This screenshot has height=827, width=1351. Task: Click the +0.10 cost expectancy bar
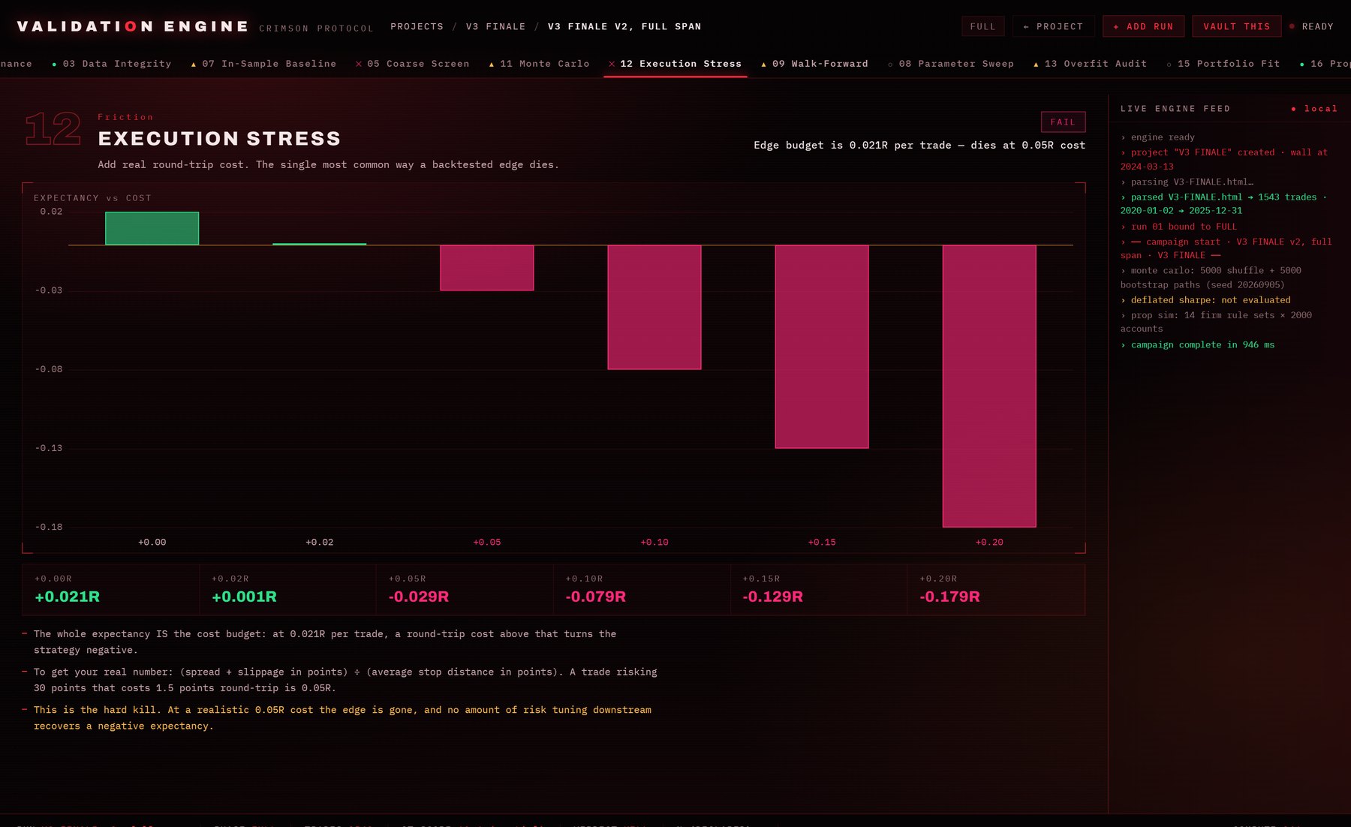click(x=654, y=307)
